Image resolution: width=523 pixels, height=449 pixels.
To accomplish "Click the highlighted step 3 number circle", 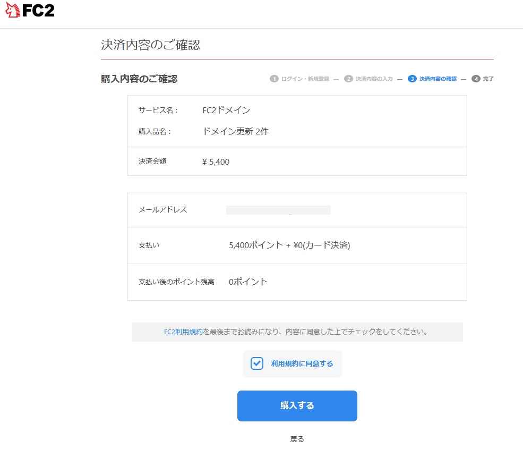I will click(x=412, y=79).
